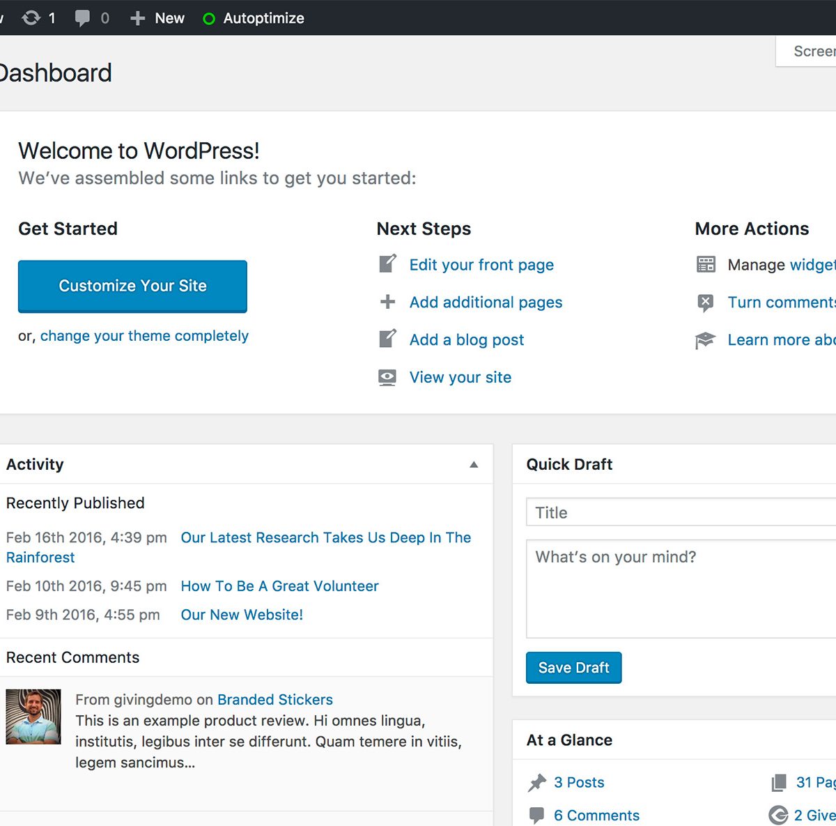Screen dimensions: 836x826
Task: Click the green Autoptimize status circle
Action: [208, 19]
